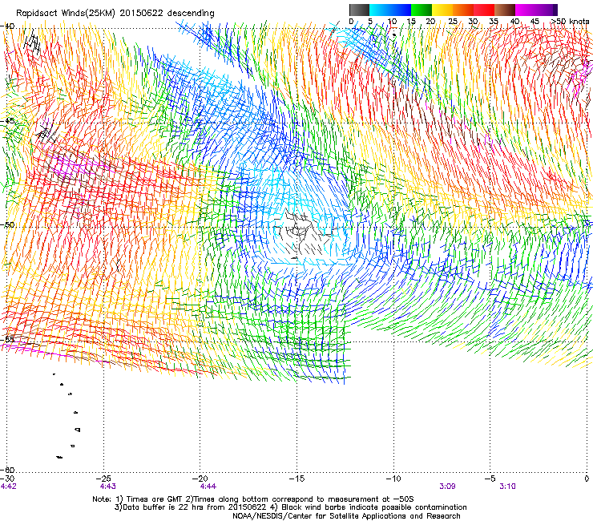
Task: Click the '-50' latitude axis label
Action: [7, 224]
